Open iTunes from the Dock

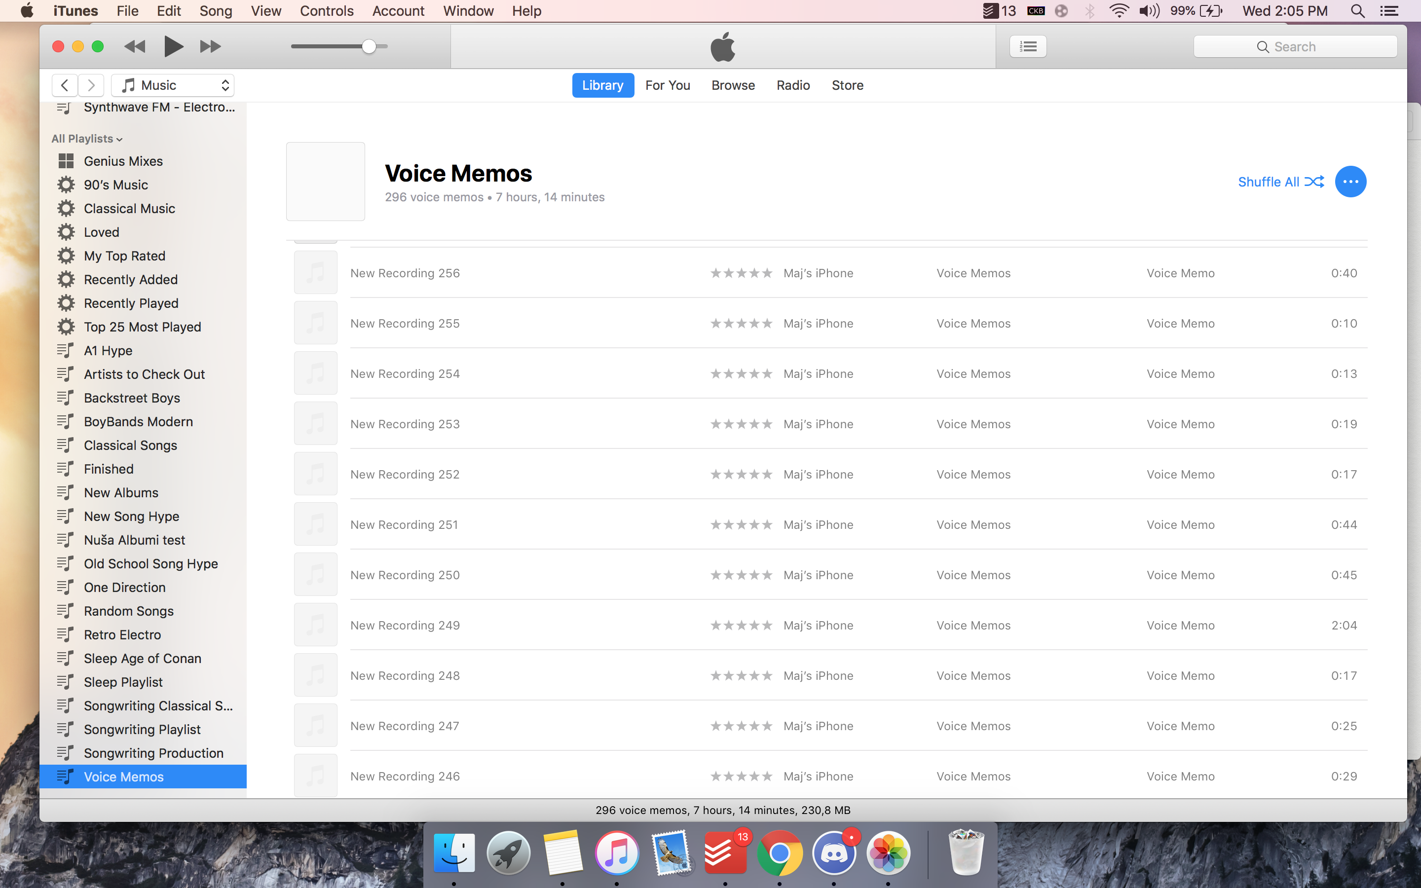click(617, 853)
